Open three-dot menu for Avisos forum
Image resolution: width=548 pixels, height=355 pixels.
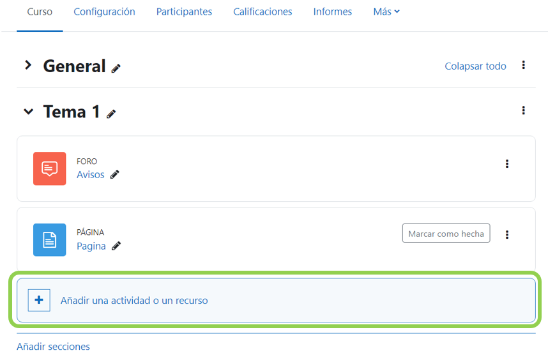tap(507, 164)
